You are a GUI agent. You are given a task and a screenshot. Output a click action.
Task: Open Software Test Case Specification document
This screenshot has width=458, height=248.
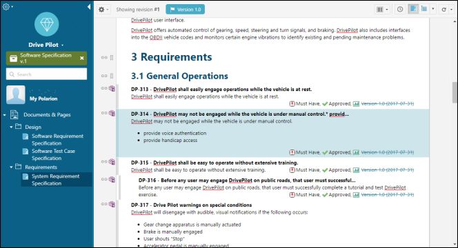[x=53, y=154]
